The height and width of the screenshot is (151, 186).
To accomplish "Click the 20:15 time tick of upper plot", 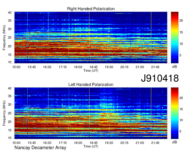I will [124, 67].
